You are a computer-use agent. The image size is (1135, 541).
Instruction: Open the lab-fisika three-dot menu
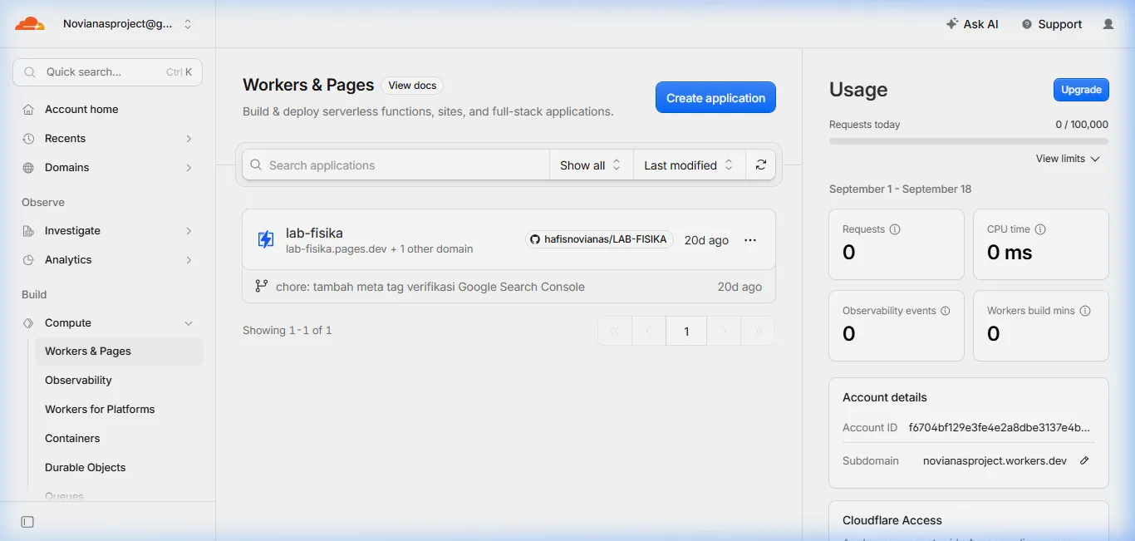(750, 239)
